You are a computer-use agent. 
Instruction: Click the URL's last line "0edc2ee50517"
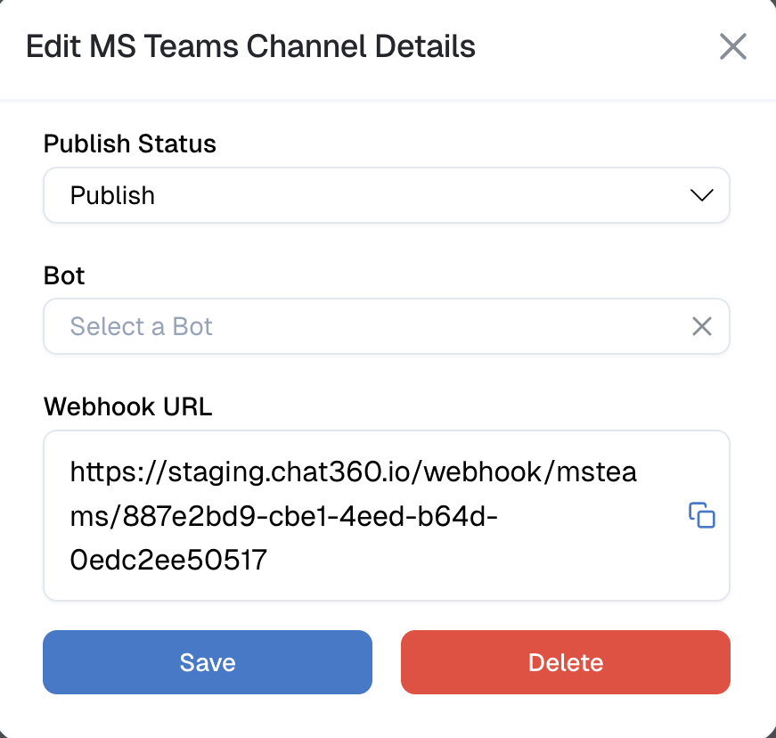pos(168,560)
